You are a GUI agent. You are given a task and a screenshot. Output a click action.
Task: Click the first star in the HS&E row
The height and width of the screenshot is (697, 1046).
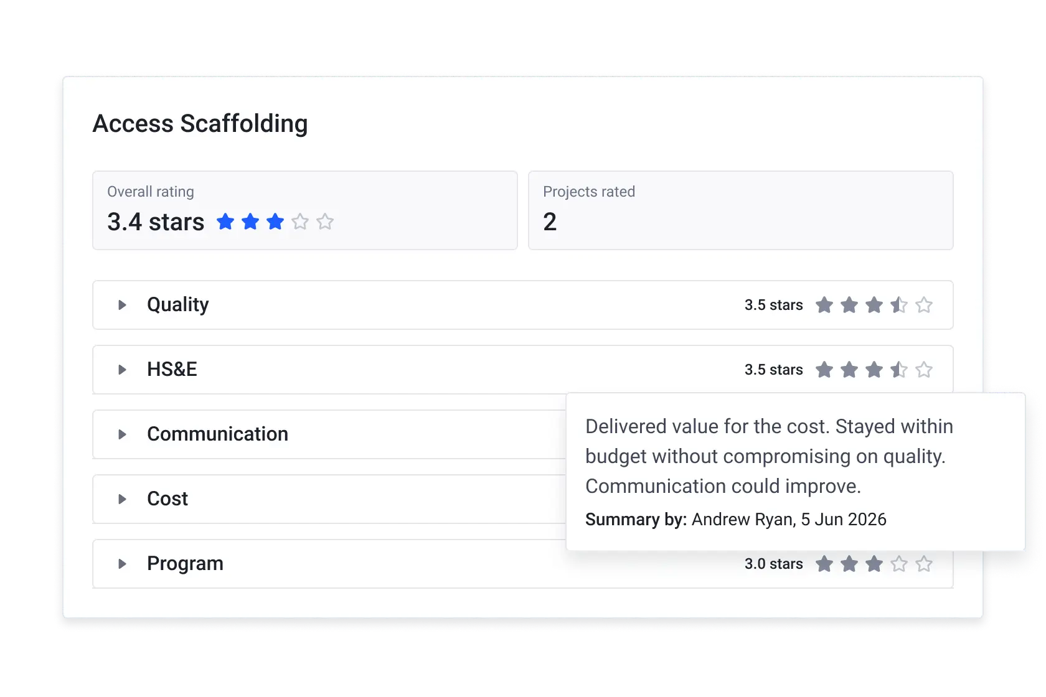824,370
